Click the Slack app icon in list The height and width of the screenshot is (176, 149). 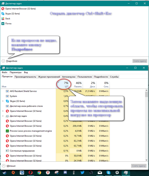pyautogui.click(x=3, y=19)
